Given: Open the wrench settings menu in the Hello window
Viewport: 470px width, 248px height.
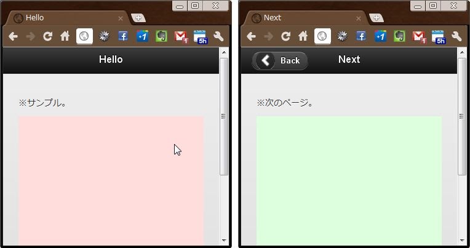Looking at the screenshot, I should pyautogui.click(x=218, y=36).
